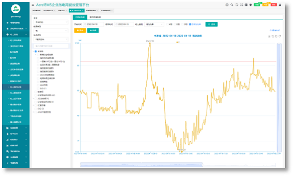Select the active teal tab in the top tab bar
The image size is (294, 176).
77,10
